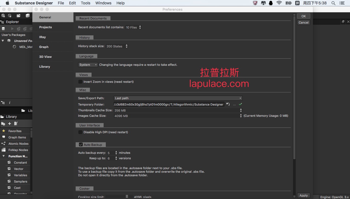Click the Temporary Folder path field
This screenshot has width=350, height=199.
click(169, 104)
